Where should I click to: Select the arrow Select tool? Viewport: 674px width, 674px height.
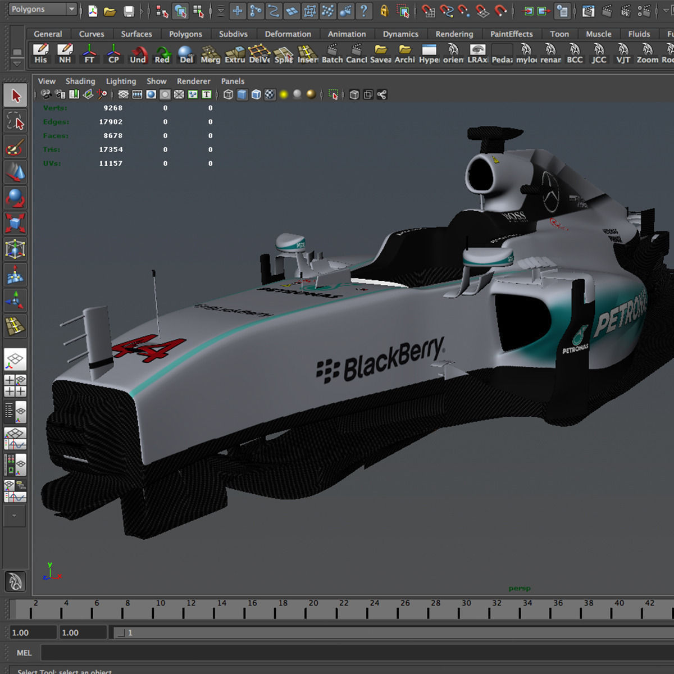click(x=15, y=96)
